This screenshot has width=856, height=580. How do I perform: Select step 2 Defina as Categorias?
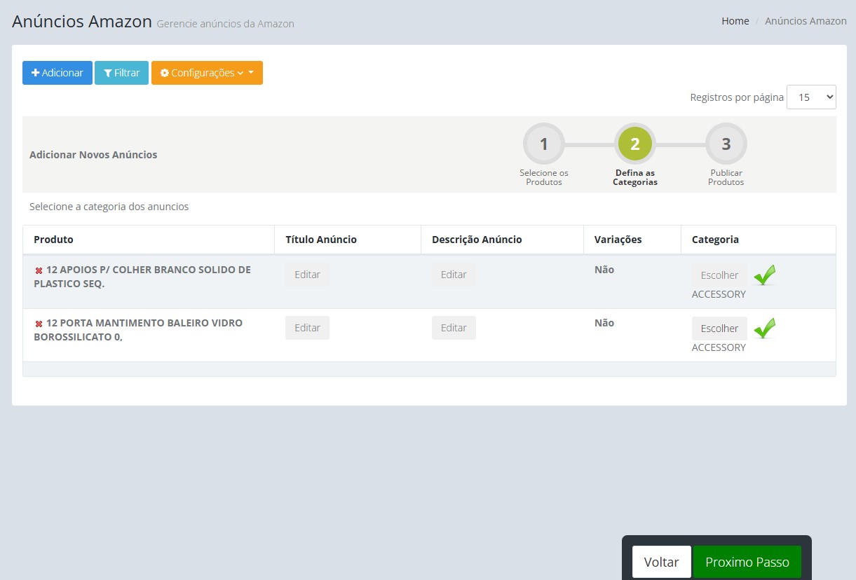(635, 144)
